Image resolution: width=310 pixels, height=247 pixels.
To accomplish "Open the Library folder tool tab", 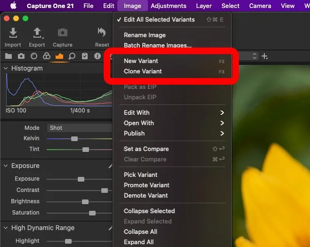I will (8, 56).
